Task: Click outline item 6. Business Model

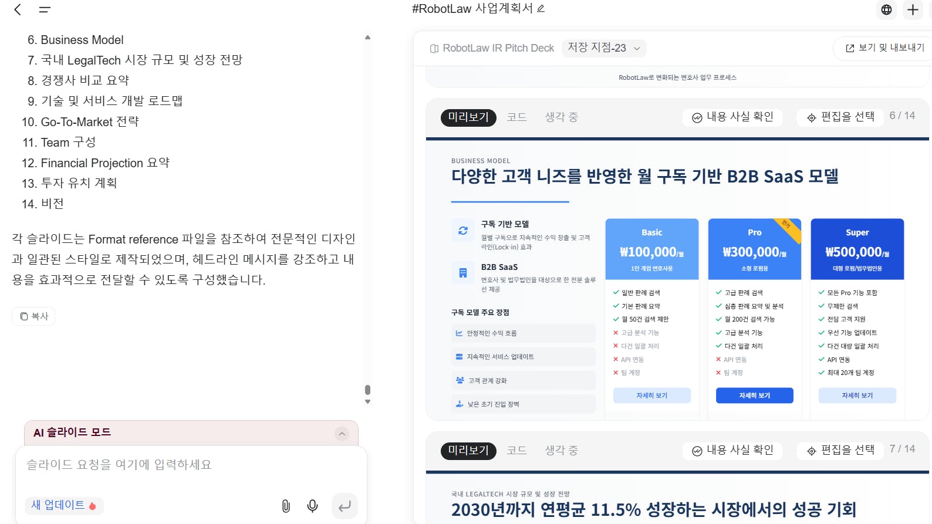Action: [76, 40]
